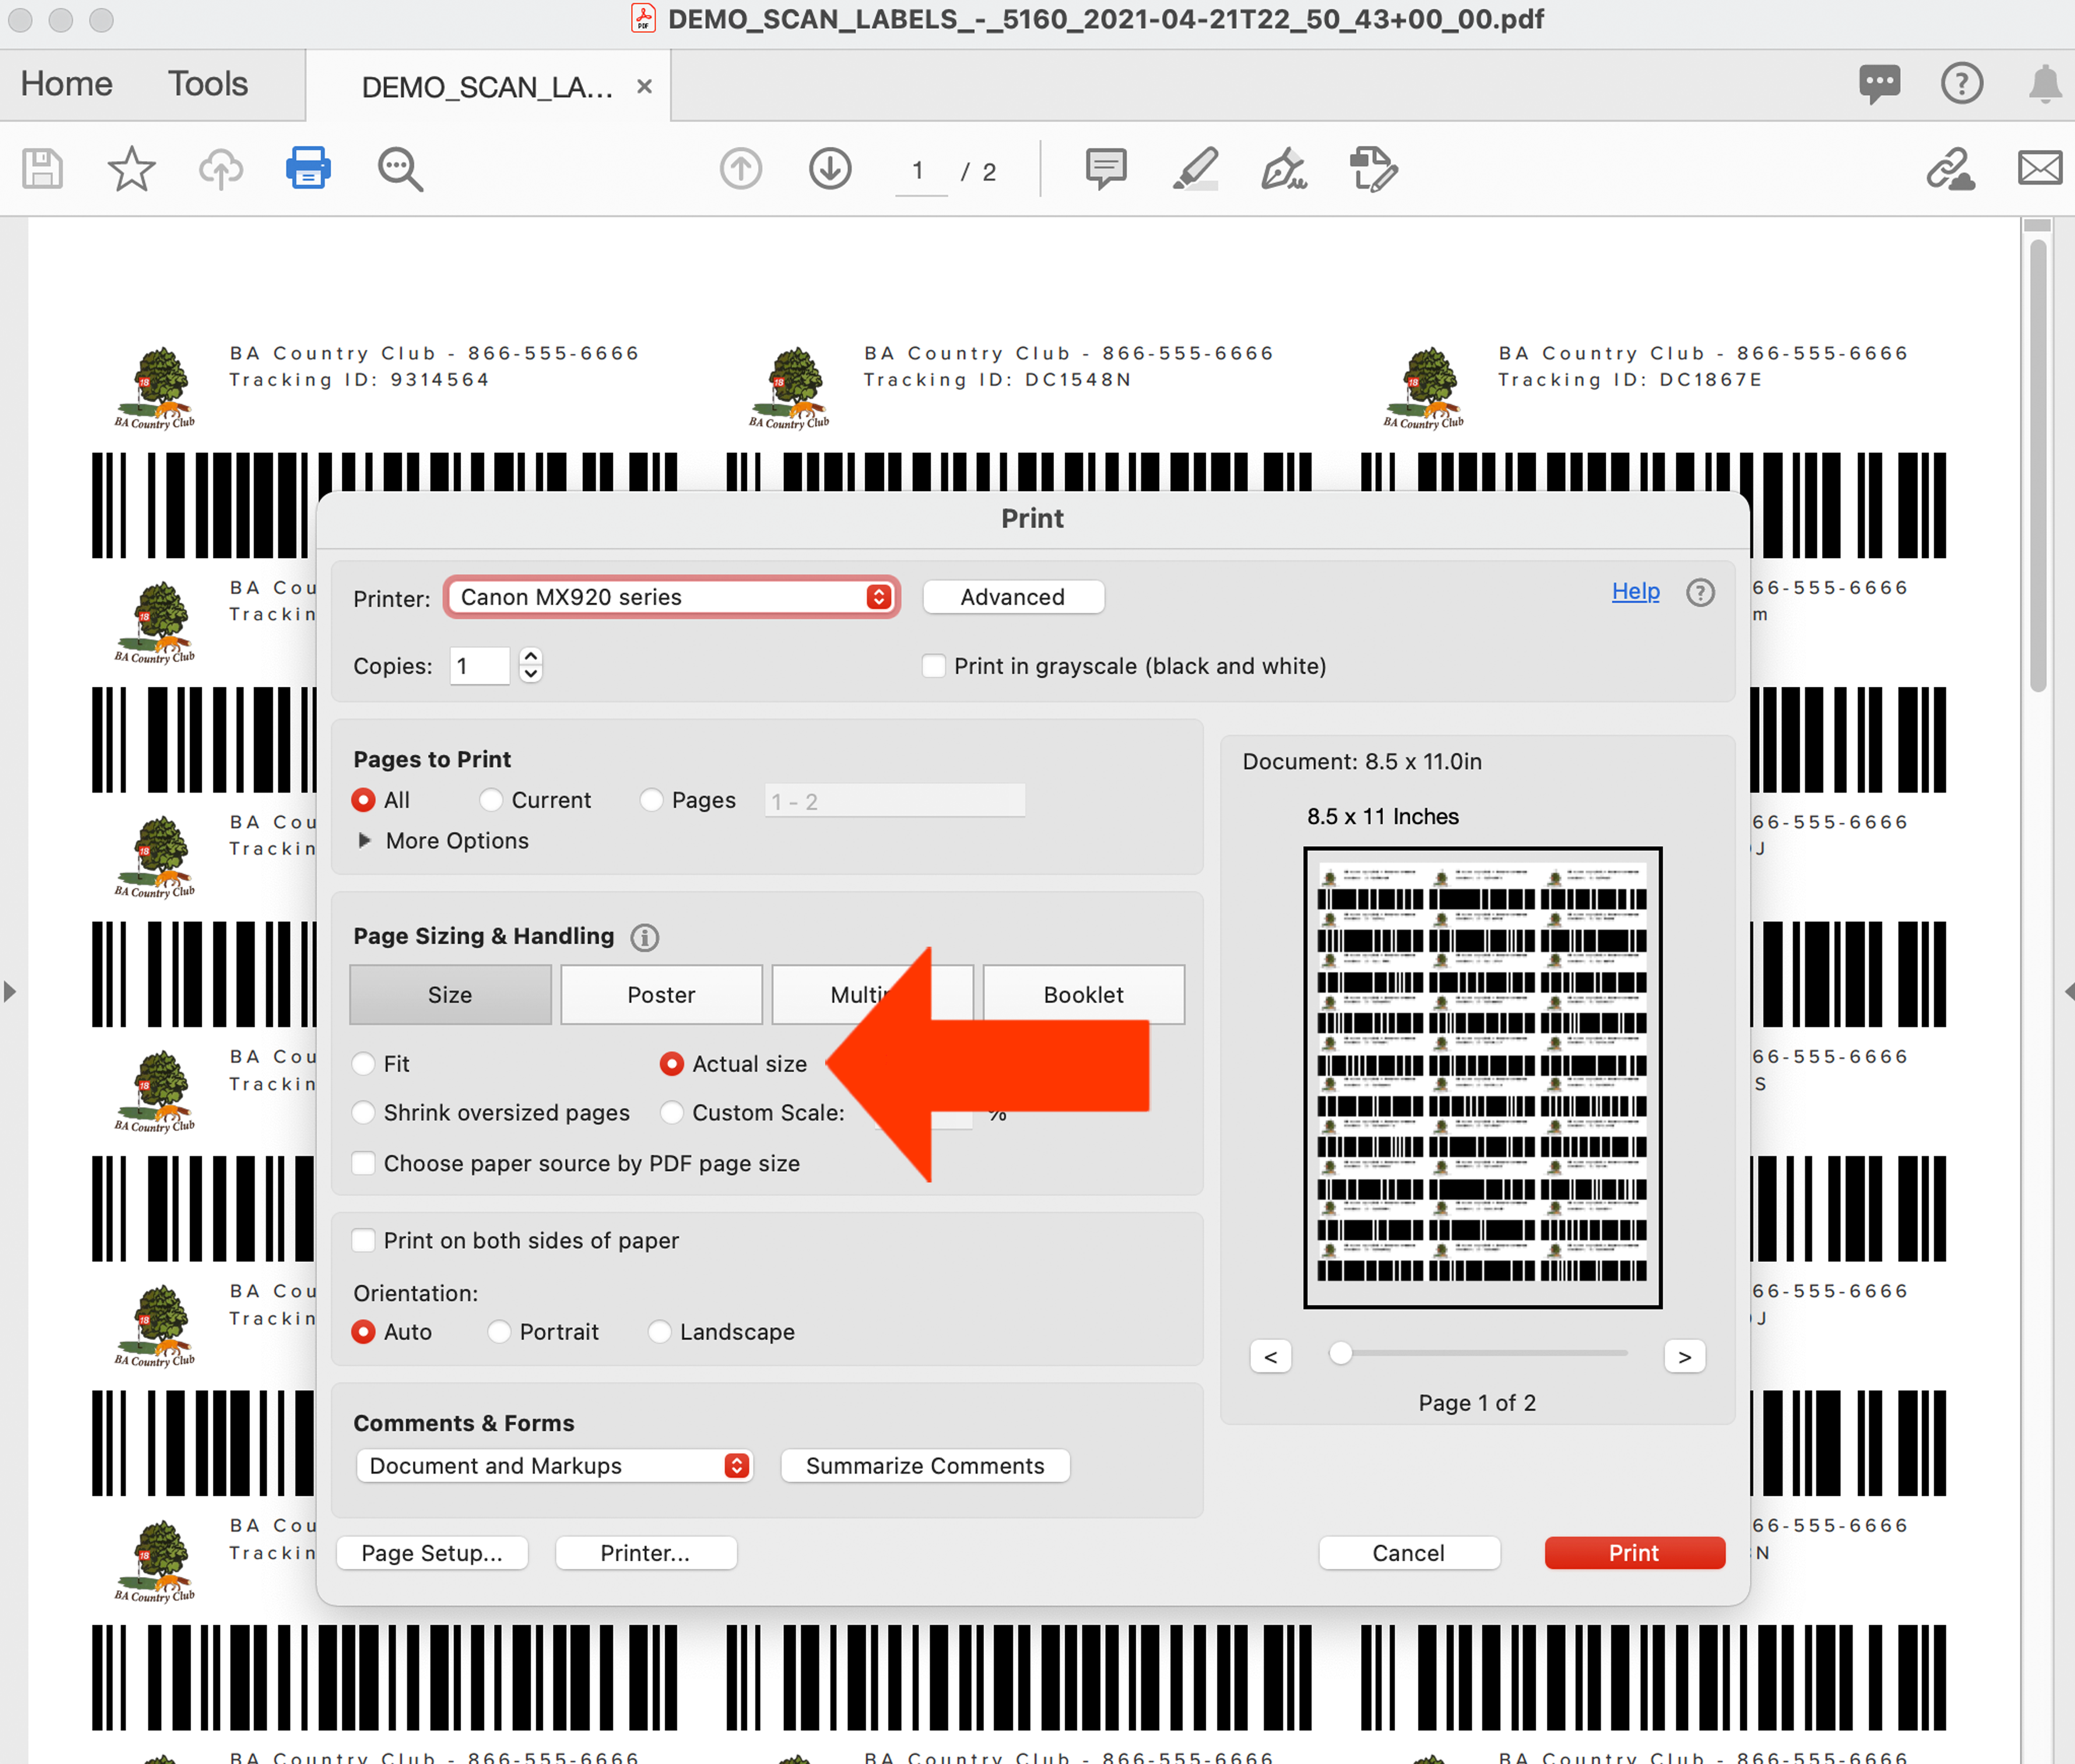Go to previous page arrow
The height and width of the screenshot is (1764, 2075).
pos(740,169)
